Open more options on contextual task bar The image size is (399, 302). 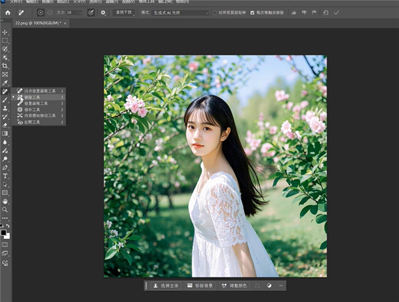281,285
